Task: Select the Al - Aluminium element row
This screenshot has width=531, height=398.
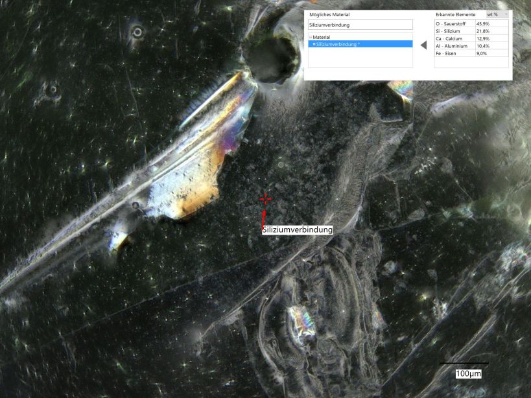Action: (x=454, y=46)
